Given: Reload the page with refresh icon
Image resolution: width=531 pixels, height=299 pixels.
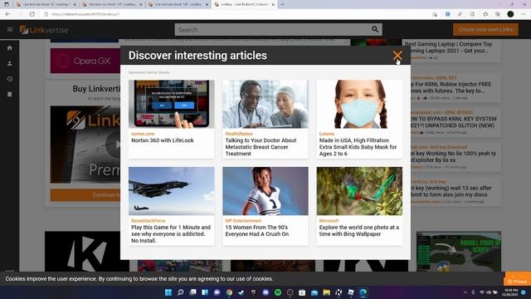Looking at the screenshot, I should (x=32, y=14).
